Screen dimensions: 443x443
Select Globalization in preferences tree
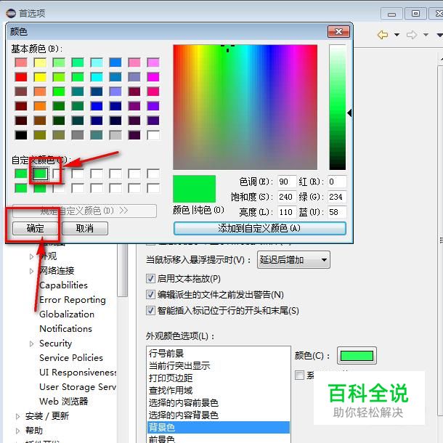click(x=67, y=314)
